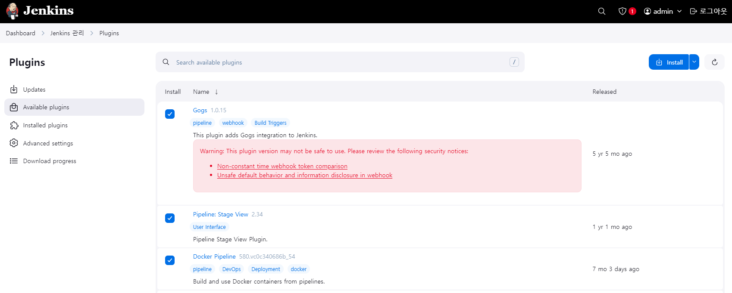Open the Docker Pipeline plugin link
The width and height of the screenshot is (732, 293).
click(214, 256)
